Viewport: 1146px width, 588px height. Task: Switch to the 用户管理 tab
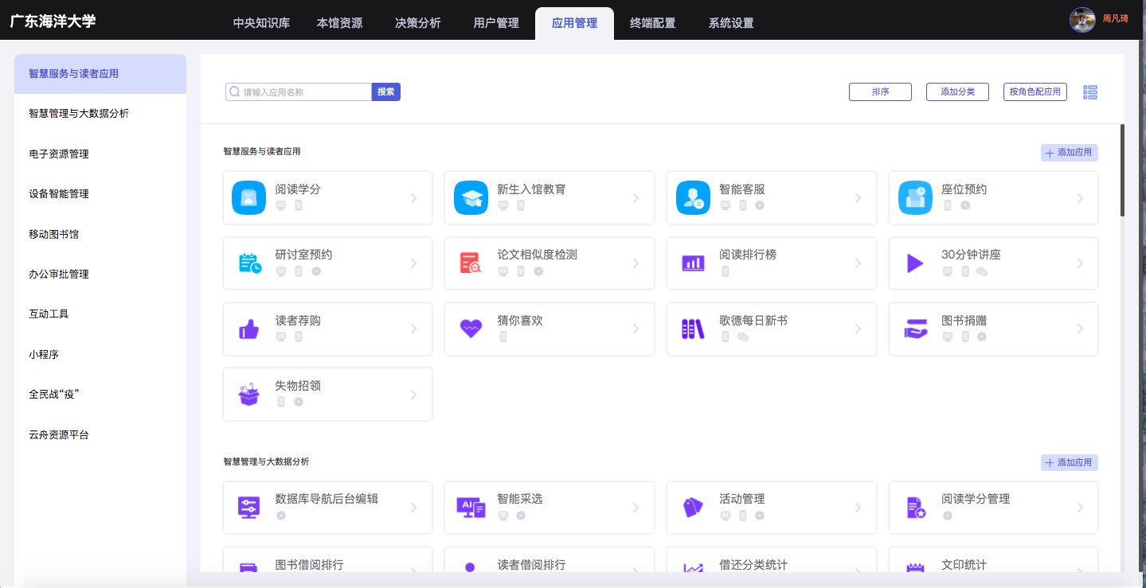pos(495,23)
